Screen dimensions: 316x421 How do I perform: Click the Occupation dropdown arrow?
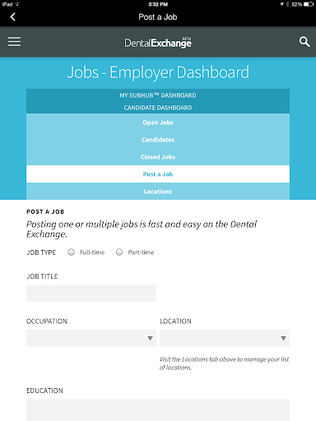pyautogui.click(x=150, y=338)
